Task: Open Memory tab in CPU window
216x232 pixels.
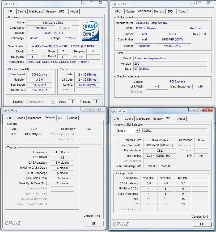Action: pyautogui.click(x=50, y=11)
